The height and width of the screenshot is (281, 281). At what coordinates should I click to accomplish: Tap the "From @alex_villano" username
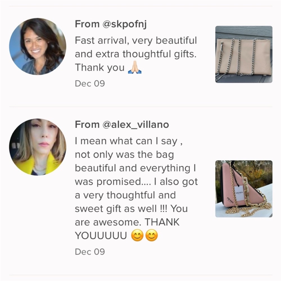pyautogui.click(x=122, y=124)
